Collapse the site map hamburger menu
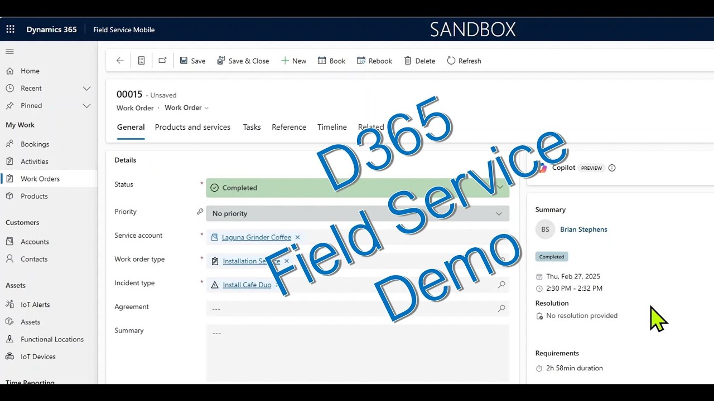This screenshot has height=401, width=714. pyautogui.click(x=9, y=52)
